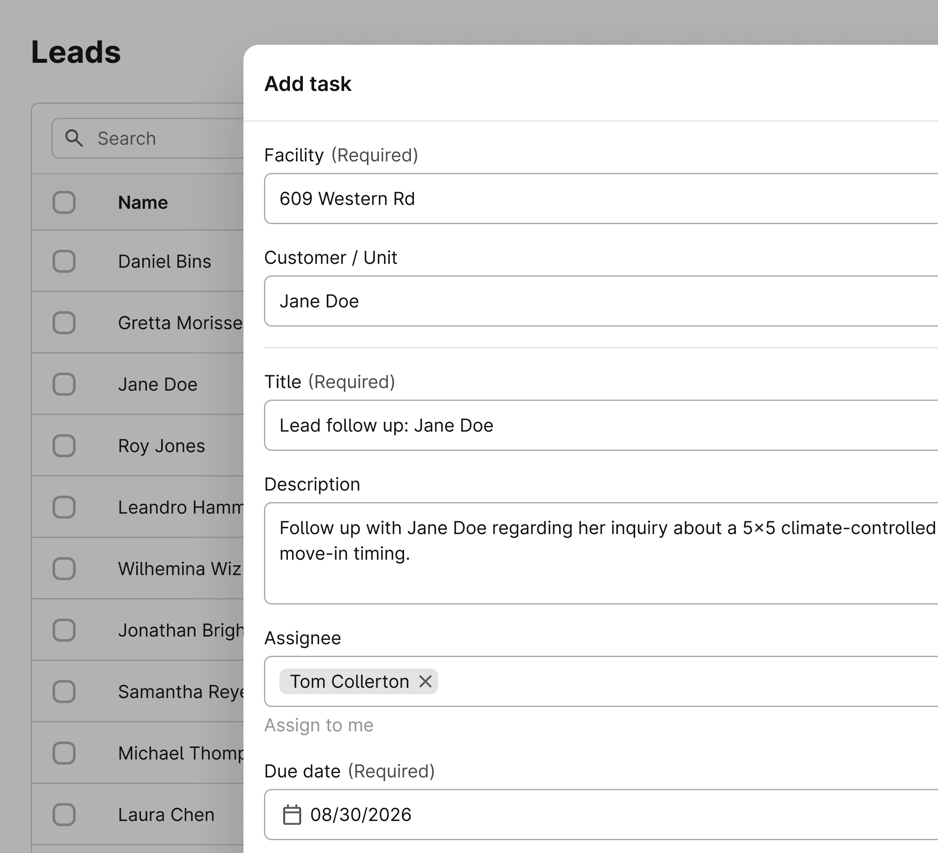Viewport: 938px width, 853px height.
Task: Click inside the Assignee selection box
Action: 651,681
